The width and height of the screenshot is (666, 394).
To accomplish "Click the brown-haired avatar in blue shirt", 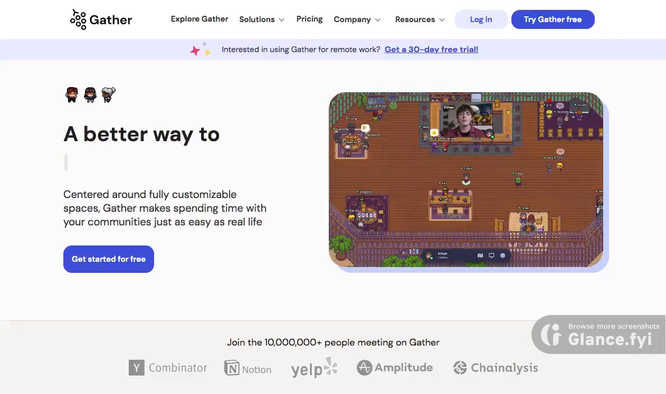I will 90,95.
